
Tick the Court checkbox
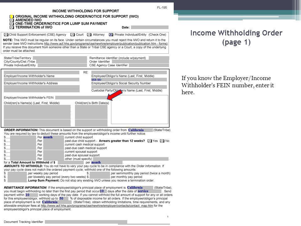[x=72, y=35]
